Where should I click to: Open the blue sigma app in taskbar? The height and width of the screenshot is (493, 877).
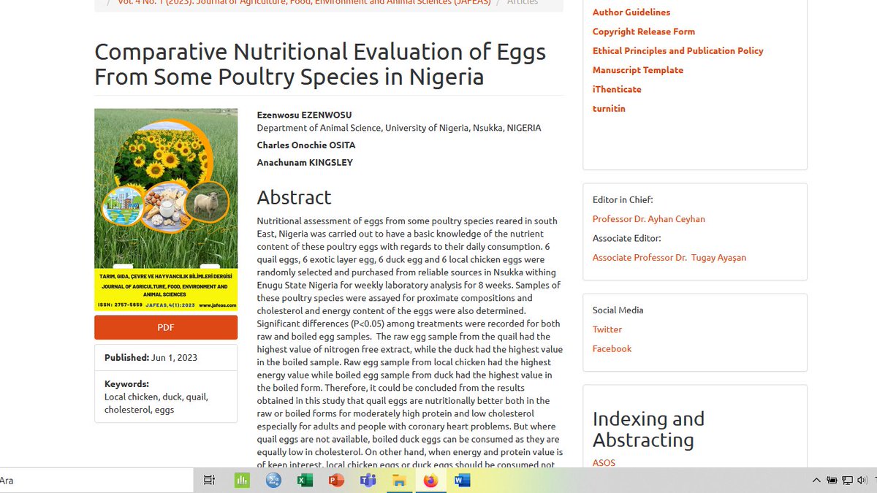[x=273, y=480]
